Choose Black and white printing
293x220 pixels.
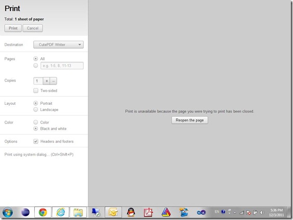[x=35, y=129]
